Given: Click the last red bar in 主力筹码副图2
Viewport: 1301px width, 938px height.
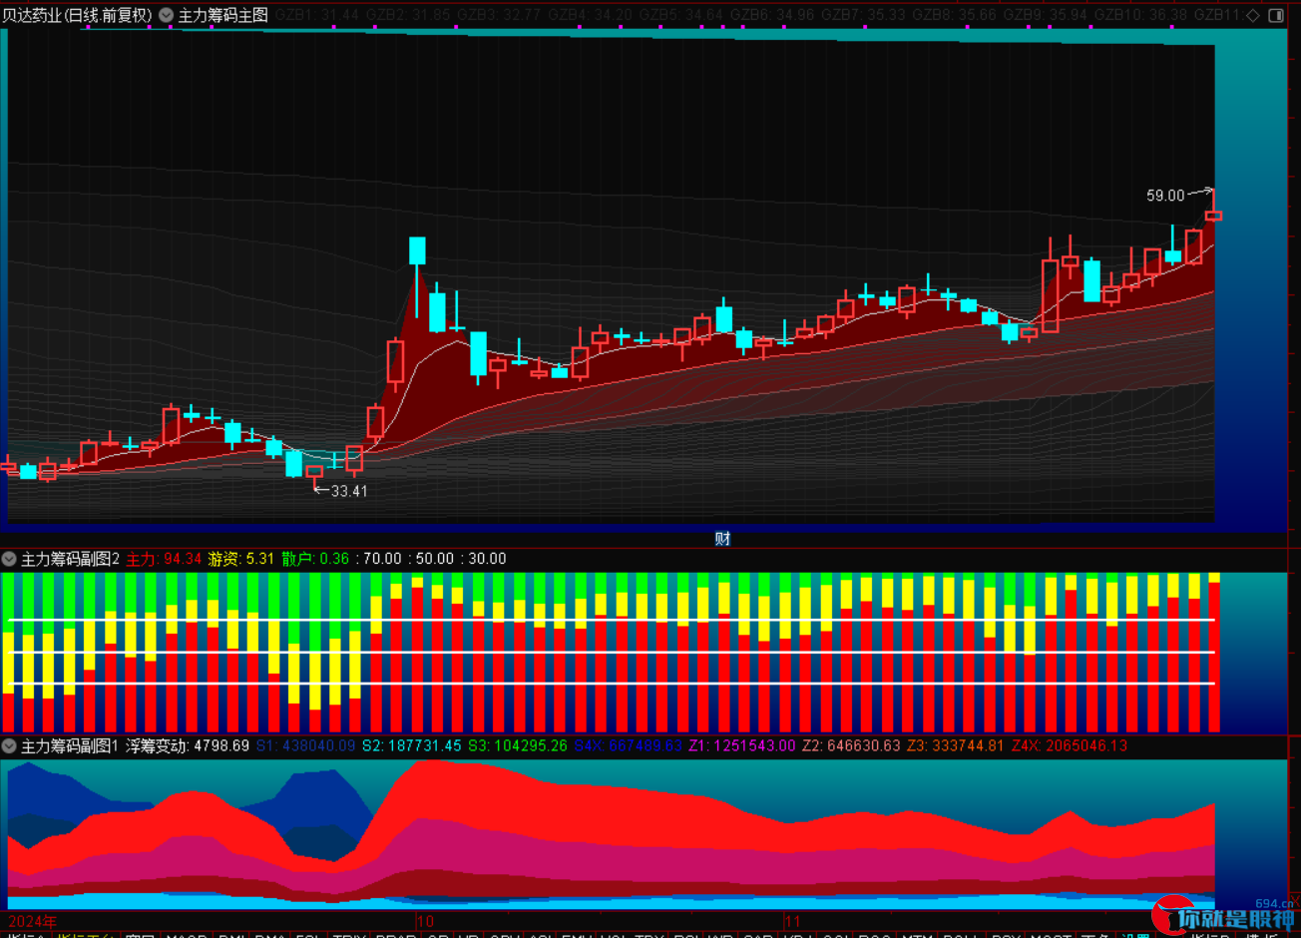Looking at the screenshot, I should coord(1214,657).
